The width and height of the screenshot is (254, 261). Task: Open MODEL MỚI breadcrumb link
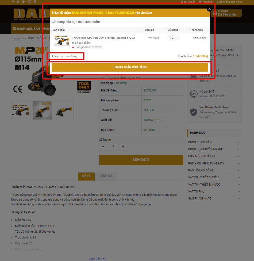click(x=34, y=38)
